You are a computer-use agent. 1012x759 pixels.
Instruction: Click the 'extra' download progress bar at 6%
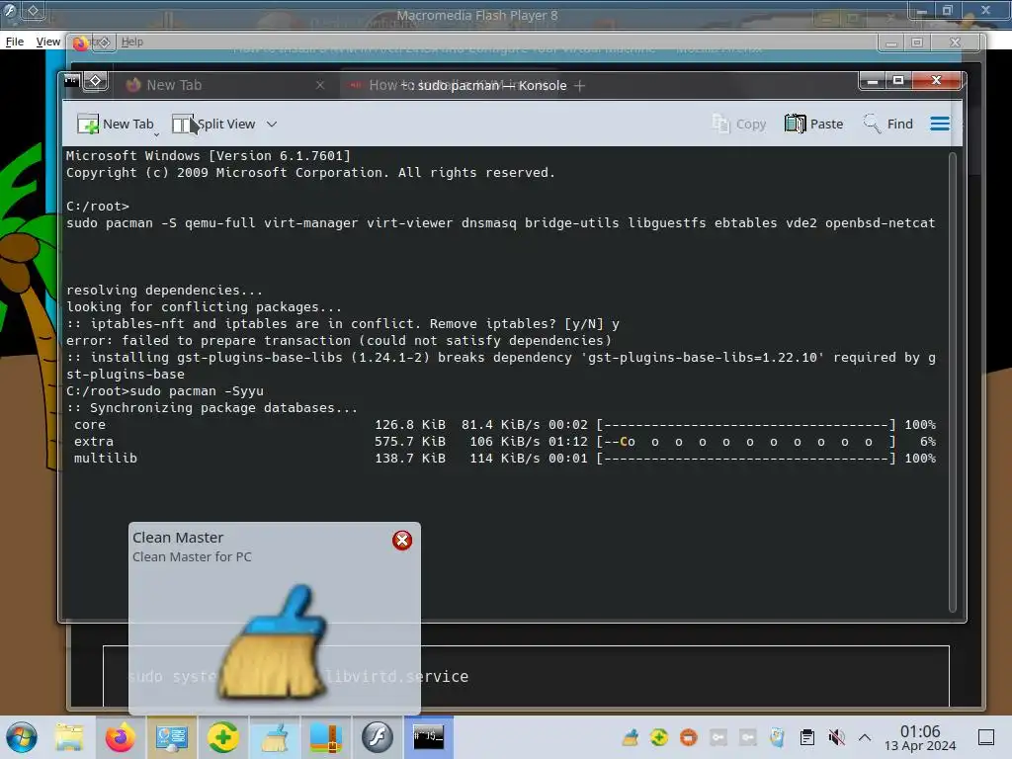(x=745, y=442)
